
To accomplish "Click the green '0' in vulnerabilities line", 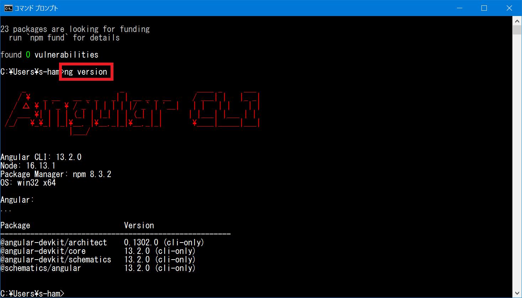I will point(28,55).
